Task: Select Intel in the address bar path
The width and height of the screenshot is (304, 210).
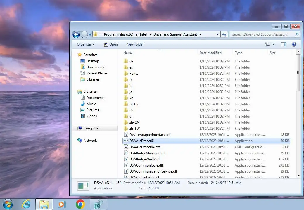Action: tap(143, 34)
